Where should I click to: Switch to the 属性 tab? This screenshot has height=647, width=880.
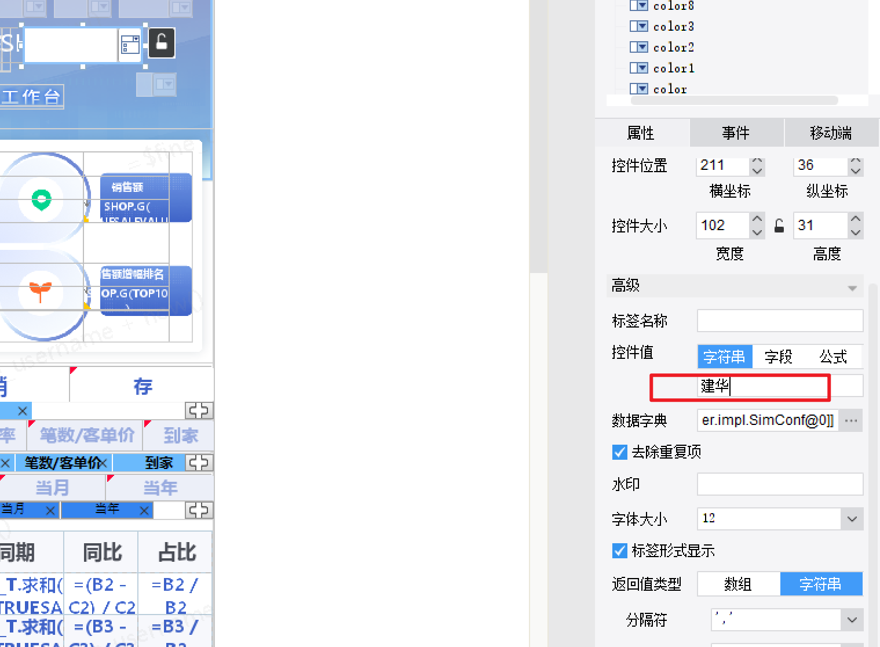pyautogui.click(x=641, y=133)
